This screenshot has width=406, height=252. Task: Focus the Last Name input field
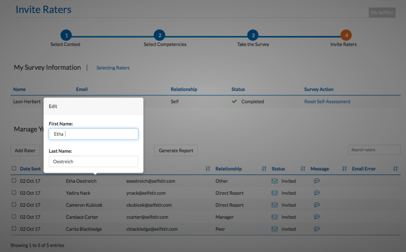coord(93,161)
